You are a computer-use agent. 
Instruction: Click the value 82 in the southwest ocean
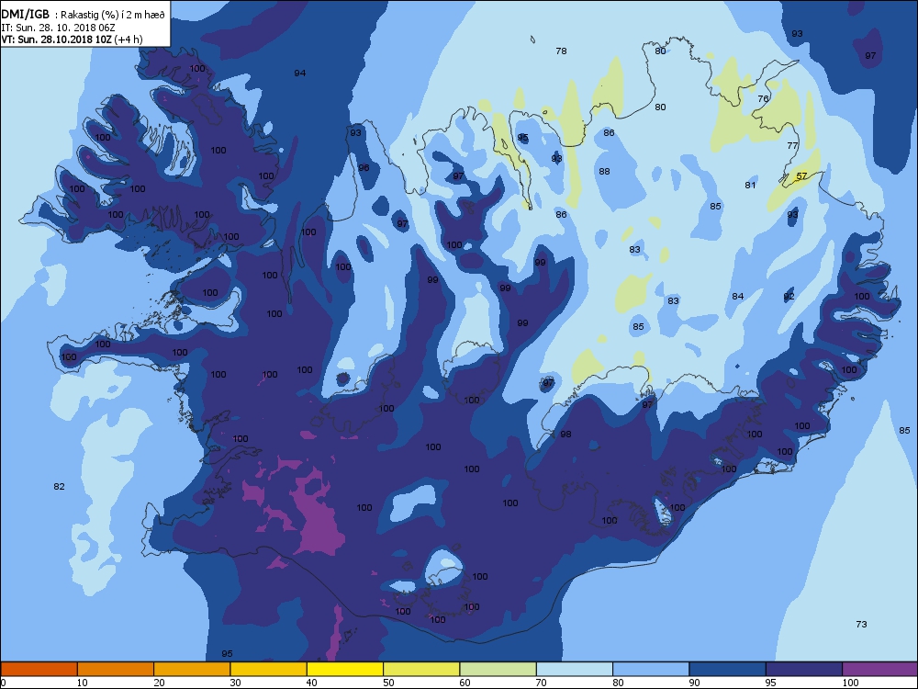click(59, 487)
